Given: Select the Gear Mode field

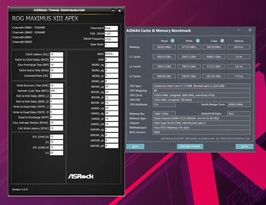Looking at the screenshot, I should tap(111, 45).
